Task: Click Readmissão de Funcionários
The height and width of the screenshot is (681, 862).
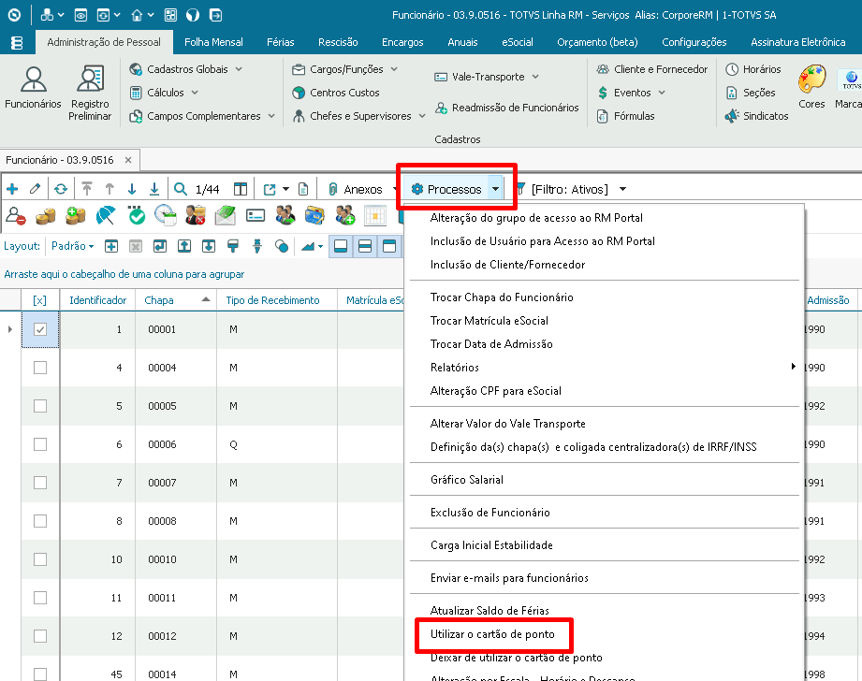Action: tap(506, 108)
